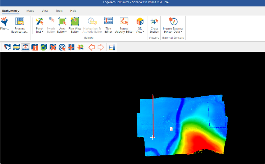Click the green refresh map icon
Screen dimensions: 265x164
coord(44,47)
